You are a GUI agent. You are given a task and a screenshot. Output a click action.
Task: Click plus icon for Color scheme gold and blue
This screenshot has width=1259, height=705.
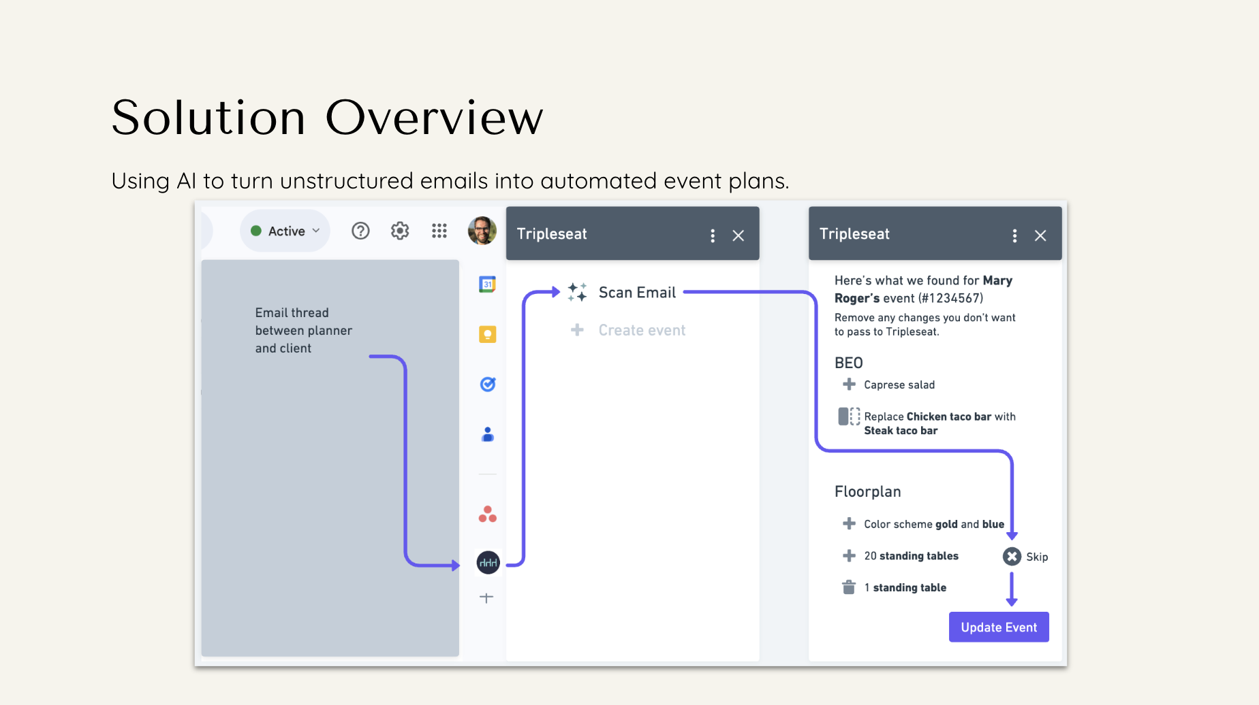tap(850, 523)
